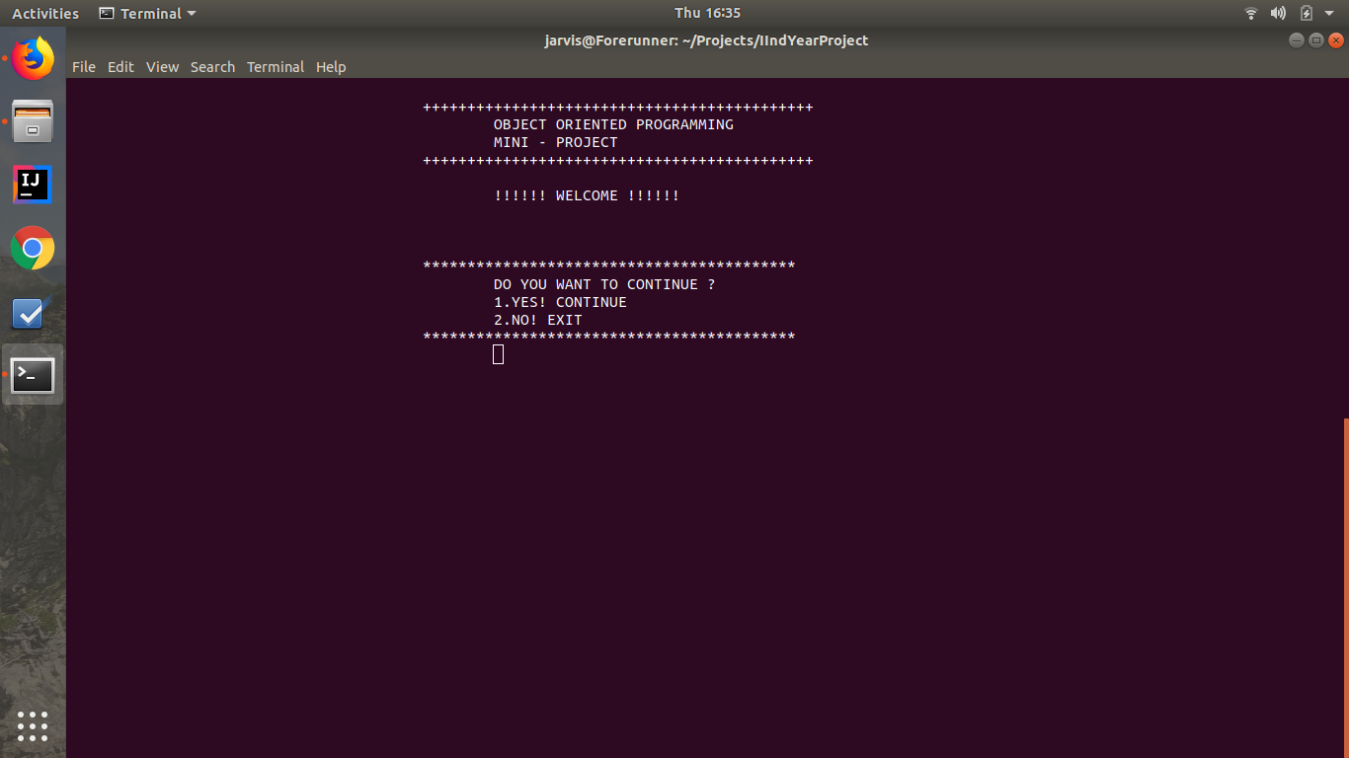The width and height of the screenshot is (1349, 758).
Task: Click the battery status icon
Action: [1307, 14]
